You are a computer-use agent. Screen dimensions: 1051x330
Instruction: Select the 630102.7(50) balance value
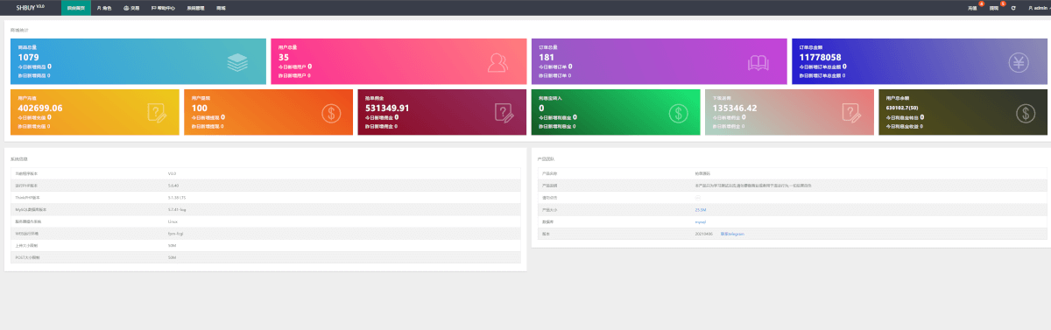pos(903,108)
